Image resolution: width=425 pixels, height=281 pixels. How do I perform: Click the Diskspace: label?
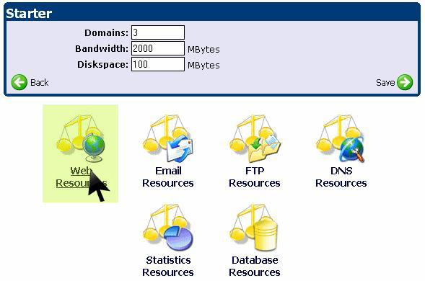pos(102,65)
